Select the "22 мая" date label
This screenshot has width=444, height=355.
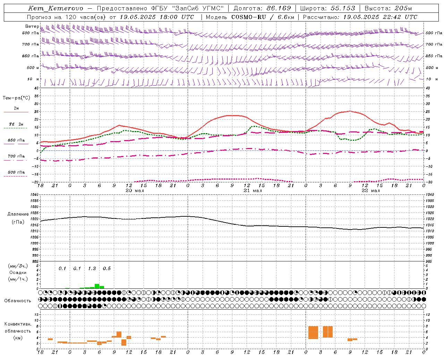click(370, 191)
